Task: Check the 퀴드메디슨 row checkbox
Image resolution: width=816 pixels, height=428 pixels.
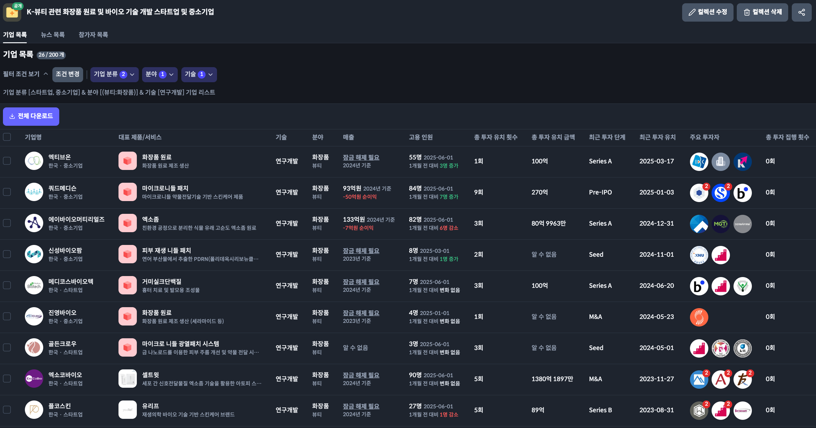Action: pyautogui.click(x=7, y=192)
